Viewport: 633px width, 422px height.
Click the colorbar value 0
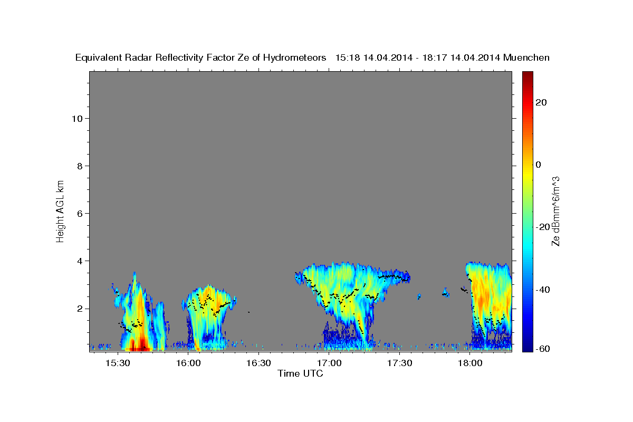539,165
